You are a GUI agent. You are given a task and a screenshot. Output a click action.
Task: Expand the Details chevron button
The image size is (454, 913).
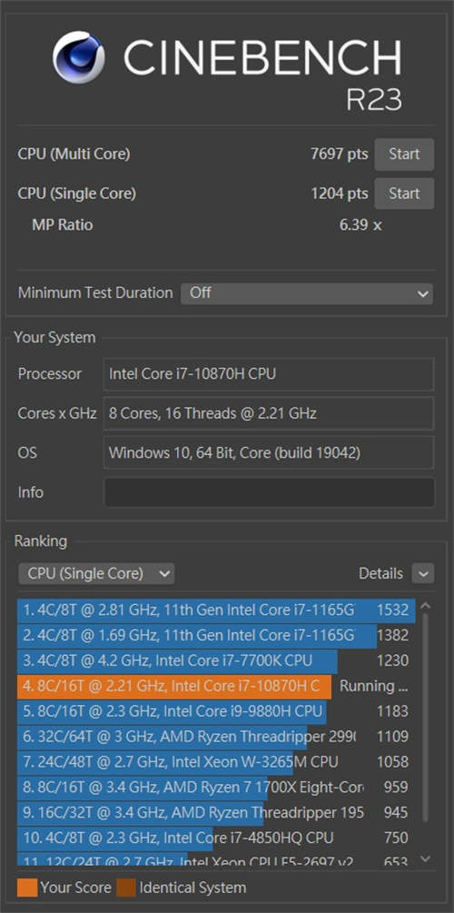[423, 573]
